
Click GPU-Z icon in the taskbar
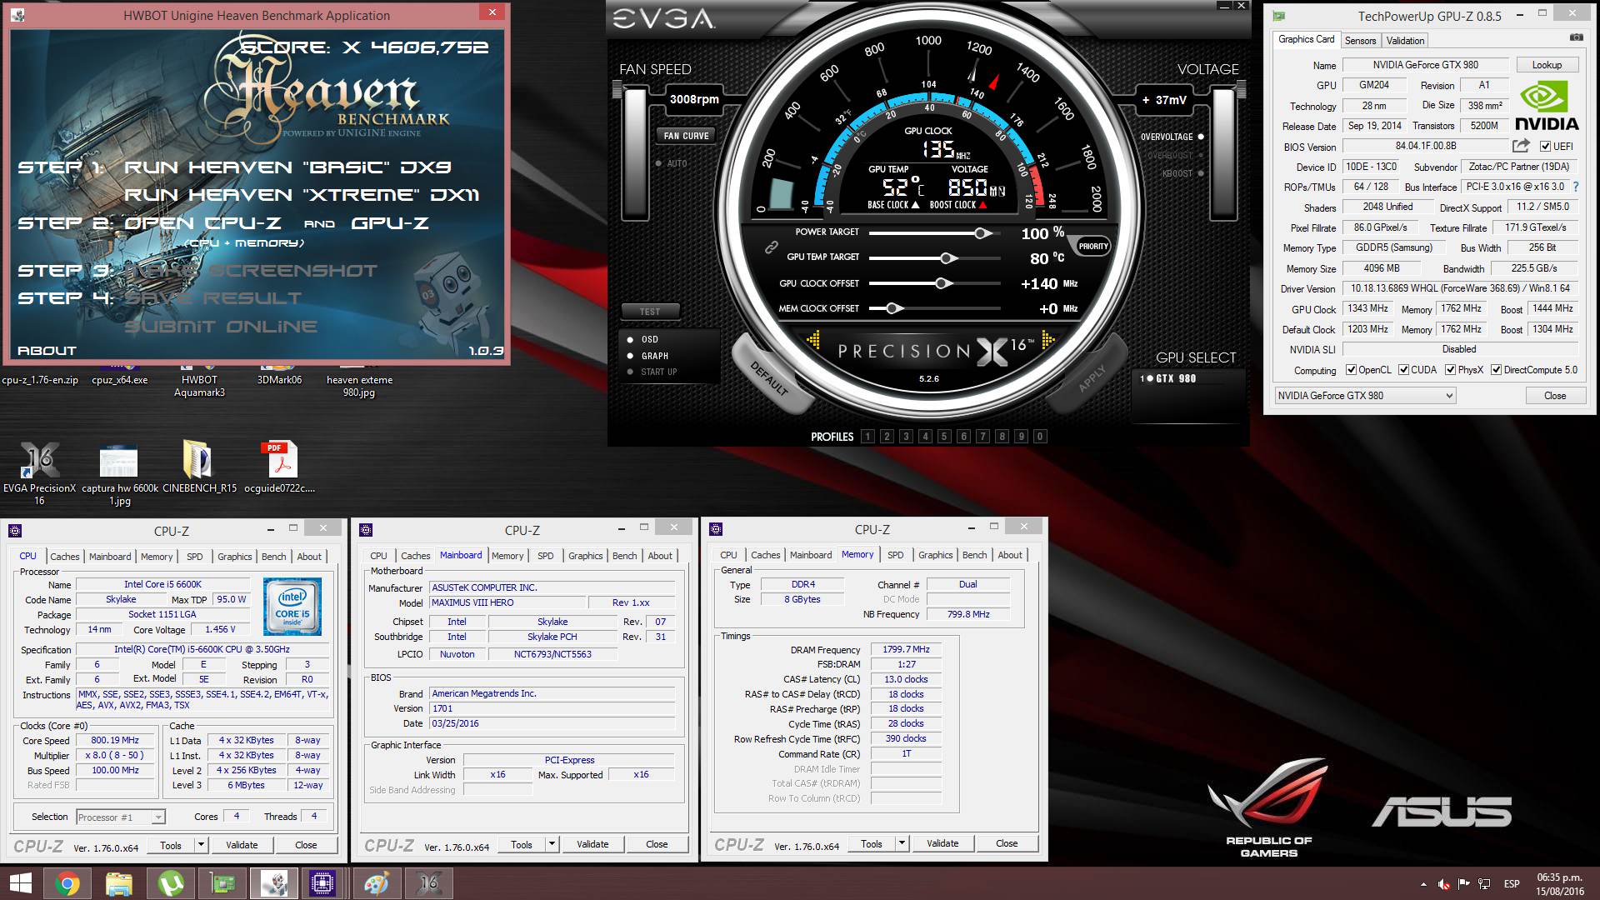click(222, 883)
